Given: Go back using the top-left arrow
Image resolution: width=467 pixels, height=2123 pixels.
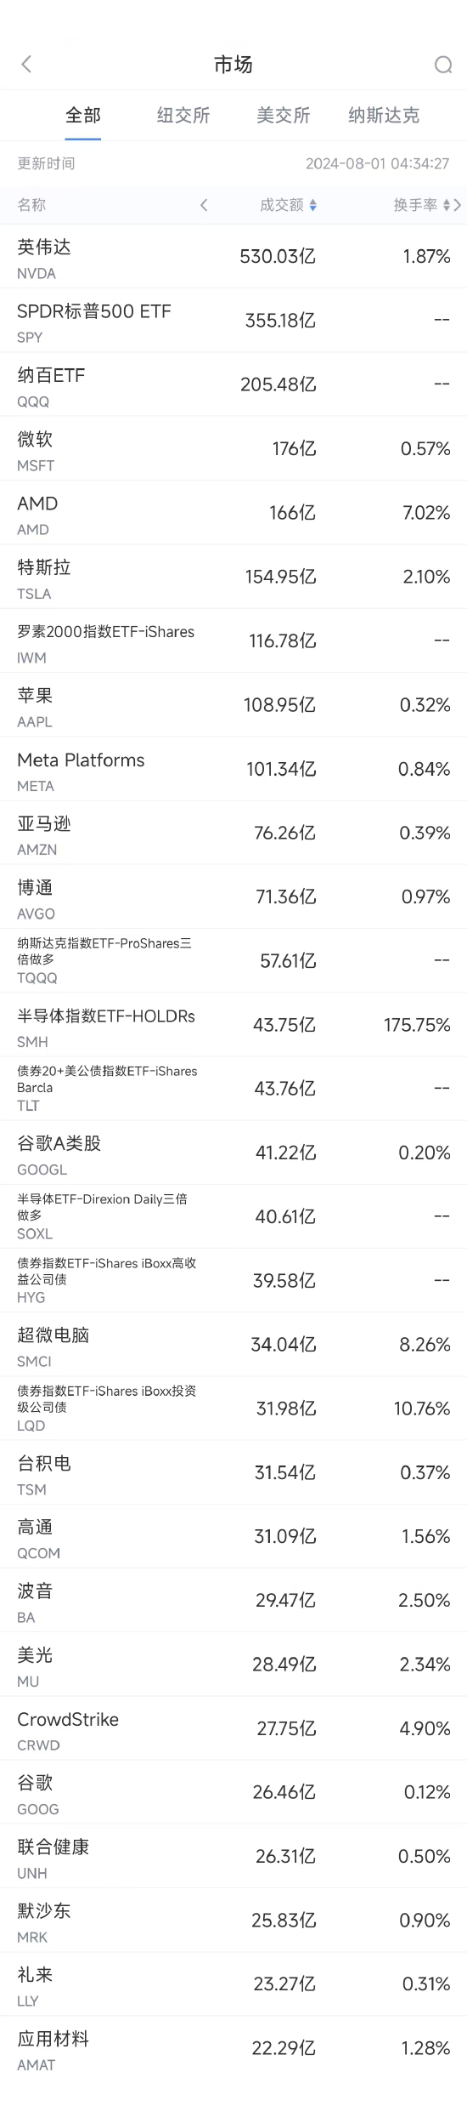Looking at the screenshot, I should (26, 65).
